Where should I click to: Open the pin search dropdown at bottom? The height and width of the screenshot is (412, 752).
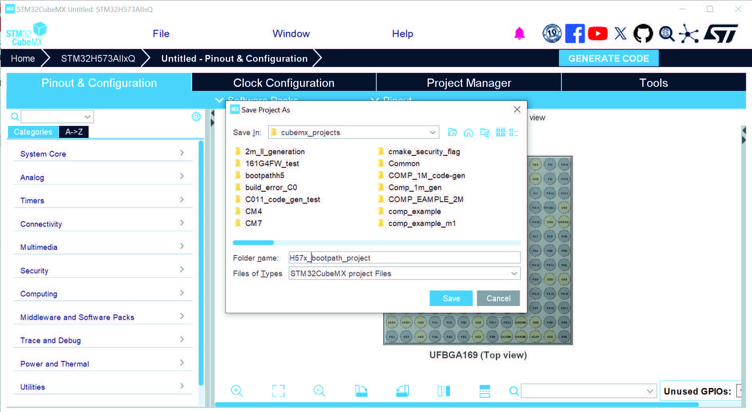coord(650,391)
